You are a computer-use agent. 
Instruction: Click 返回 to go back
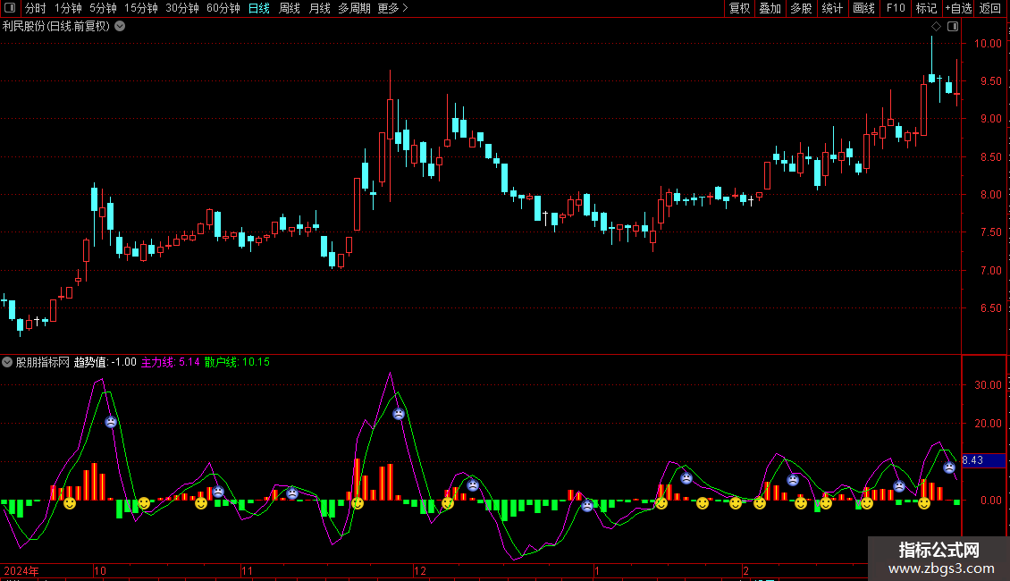pyautogui.click(x=990, y=8)
